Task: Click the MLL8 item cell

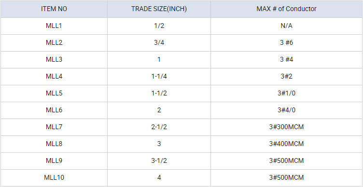Action: 54,144
